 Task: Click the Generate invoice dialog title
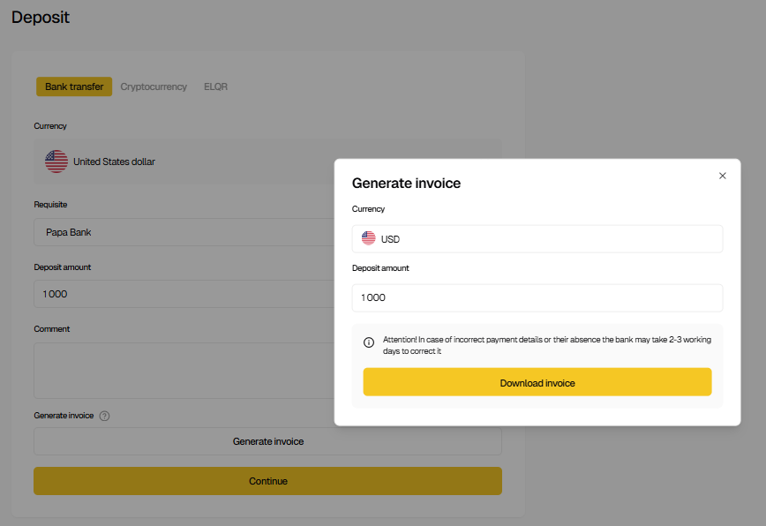click(406, 184)
